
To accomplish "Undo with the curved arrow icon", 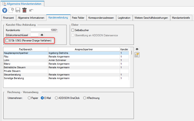I will coord(31,10).
